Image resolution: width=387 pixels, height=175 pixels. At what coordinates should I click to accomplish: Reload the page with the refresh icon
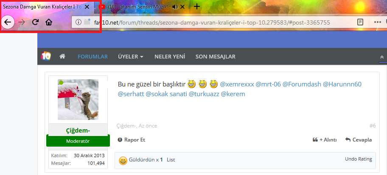coord(36,22)
